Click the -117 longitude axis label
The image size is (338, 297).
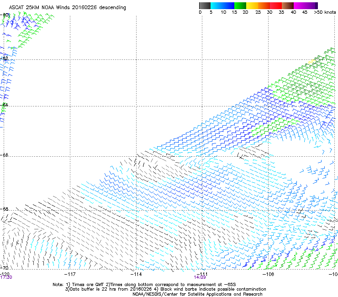click(70, 274)
